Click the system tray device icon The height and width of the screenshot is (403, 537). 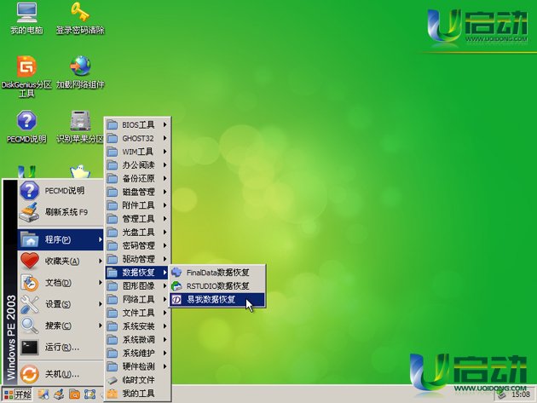click(501, 394)
